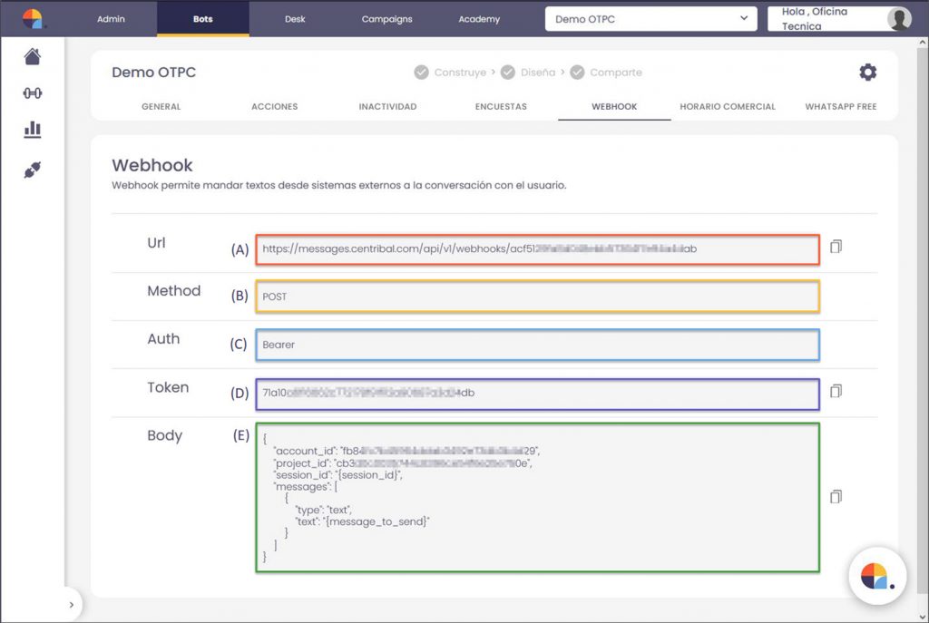Switch to the Desk menu
This screenshot has width=929, height=623.
pos(295,19)
